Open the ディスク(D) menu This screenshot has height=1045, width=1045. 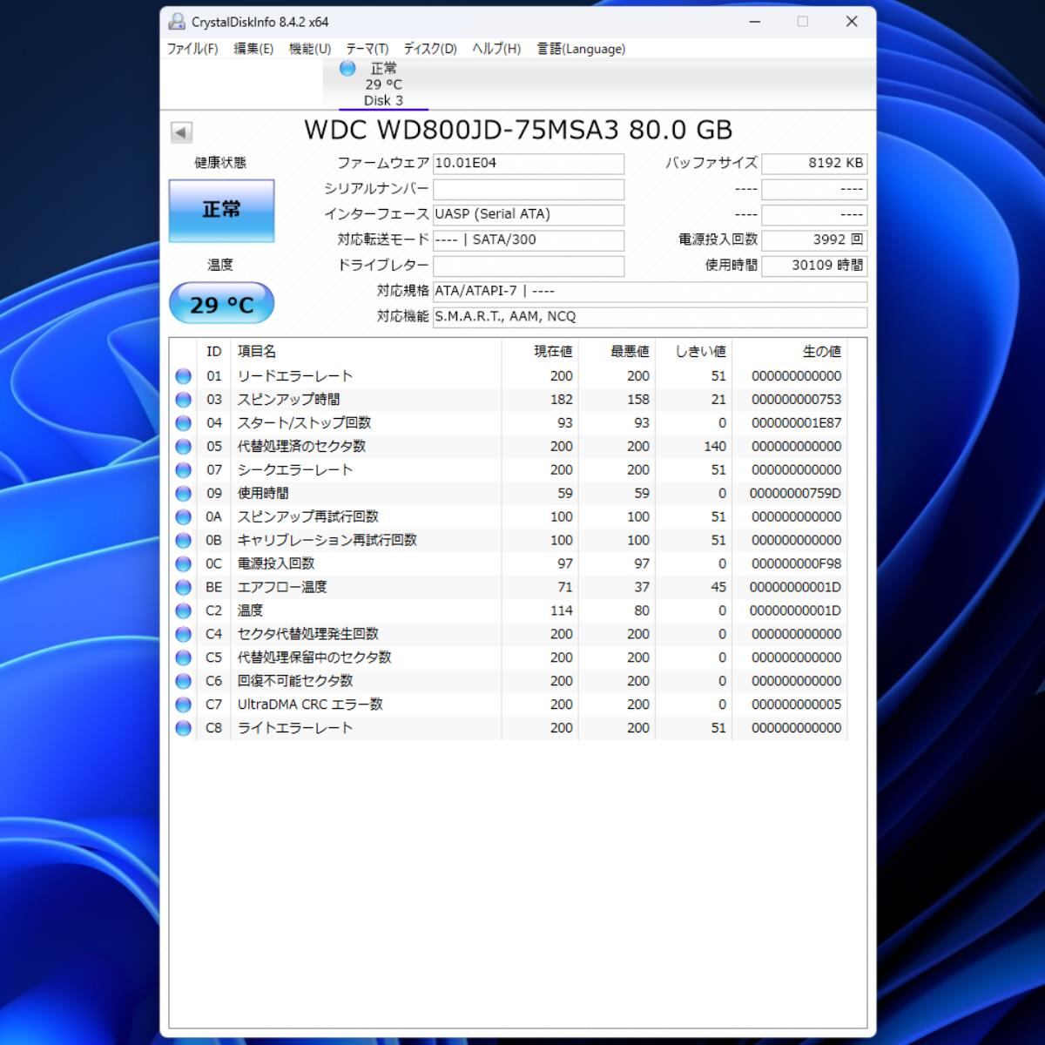coord(430,49)
